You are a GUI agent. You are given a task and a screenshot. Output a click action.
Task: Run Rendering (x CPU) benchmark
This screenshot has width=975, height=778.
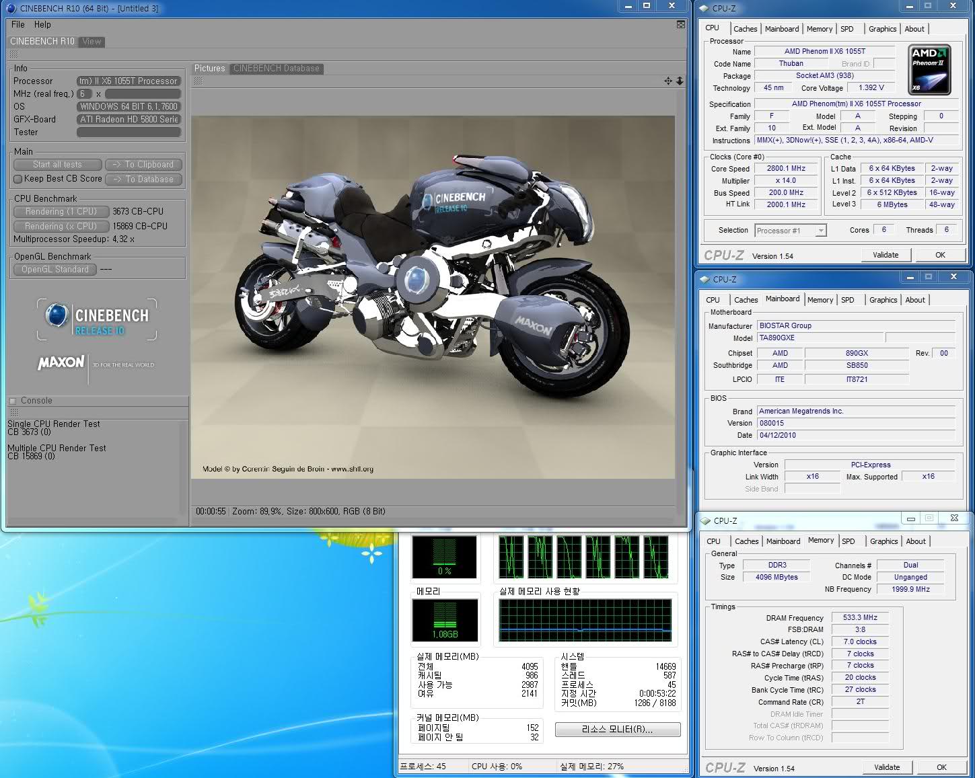(x=61, y=226)
